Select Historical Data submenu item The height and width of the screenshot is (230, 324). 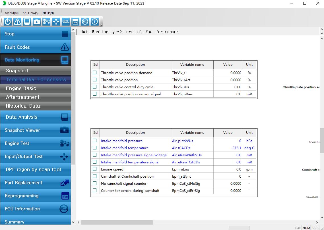(36, 106)
